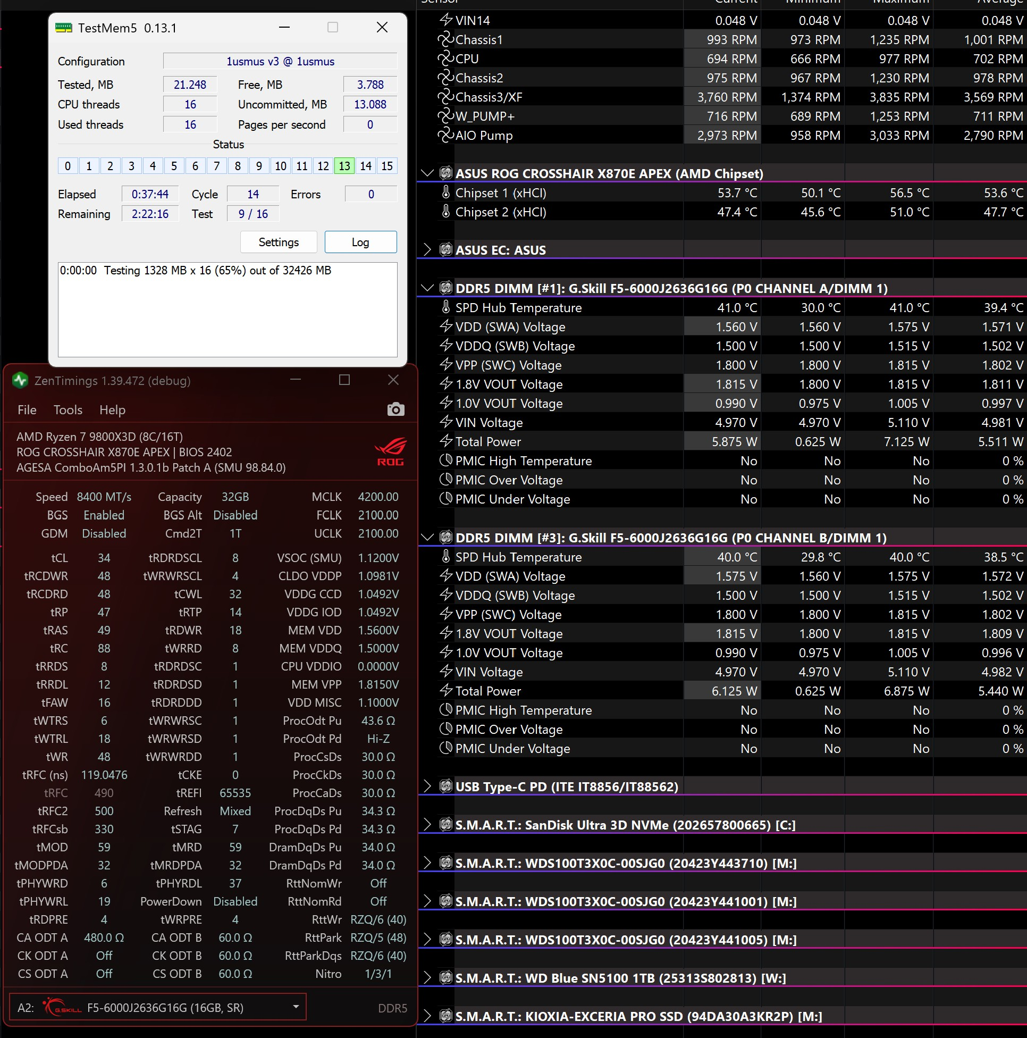1027x1038 pixels.
Task: Click the Remaining time value 2:22:16
Action: 150,214
